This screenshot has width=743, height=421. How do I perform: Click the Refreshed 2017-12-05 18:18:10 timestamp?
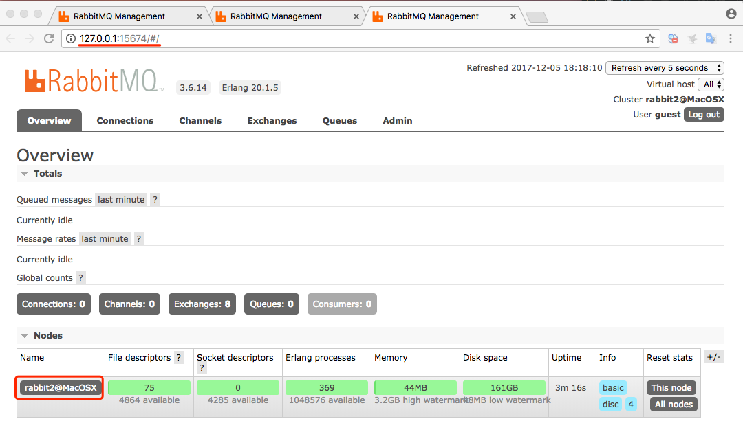tap(535, 67)
